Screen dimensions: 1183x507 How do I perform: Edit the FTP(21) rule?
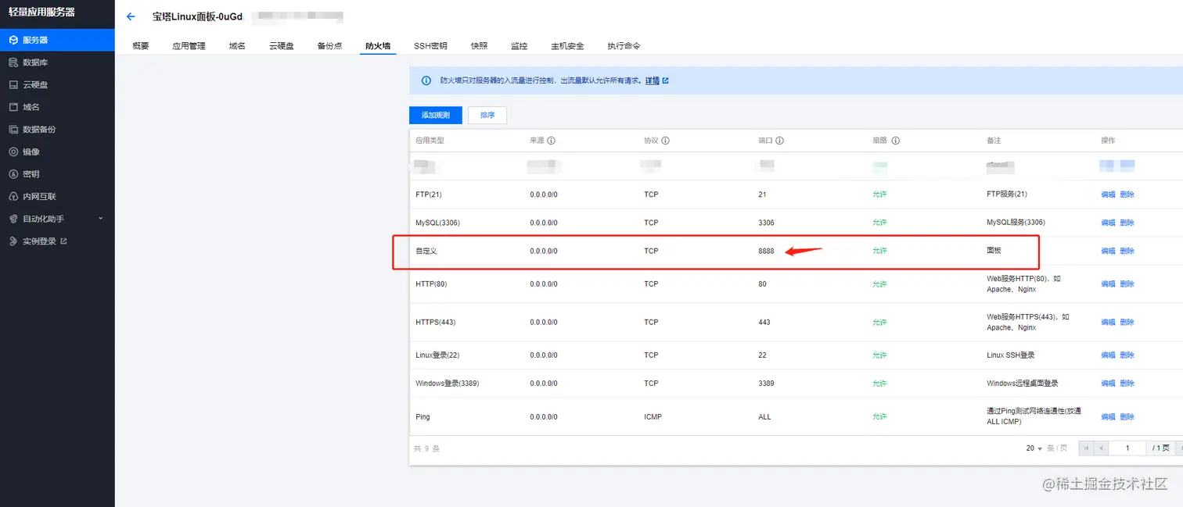[x=1108, y=195]
